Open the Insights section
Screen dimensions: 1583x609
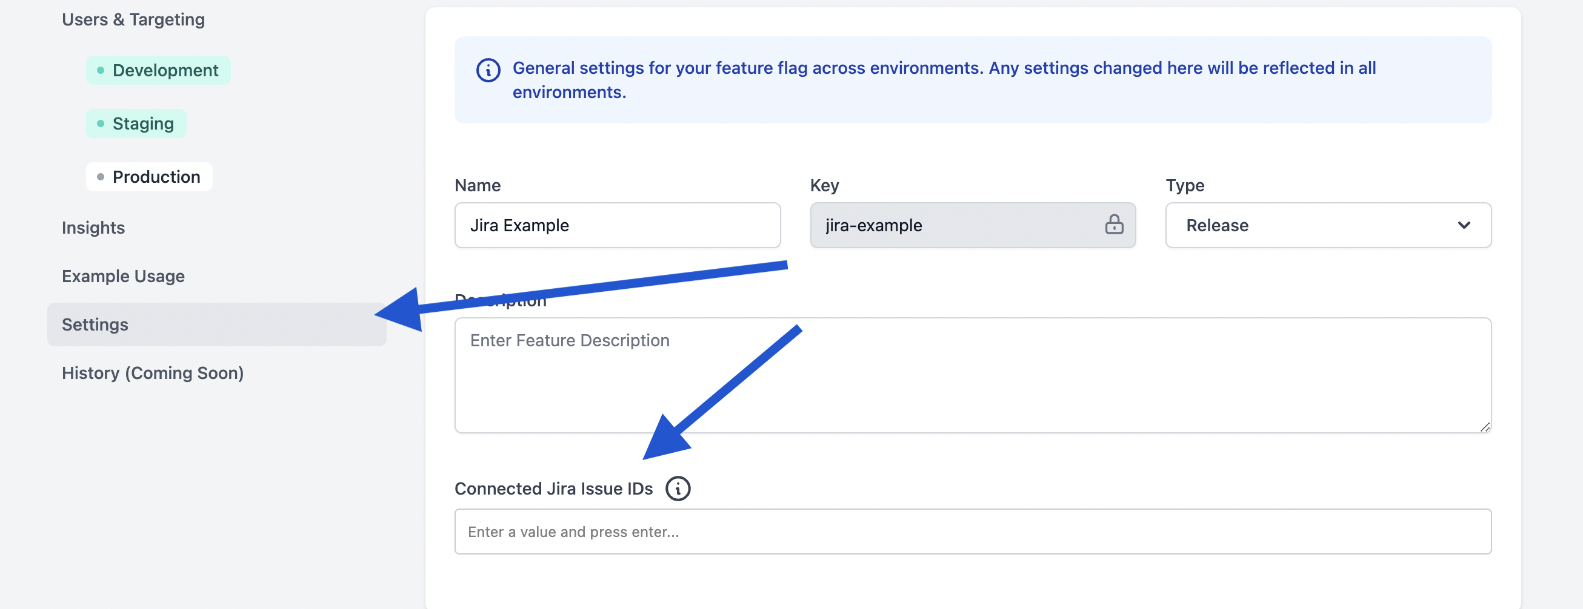point(93,227)
